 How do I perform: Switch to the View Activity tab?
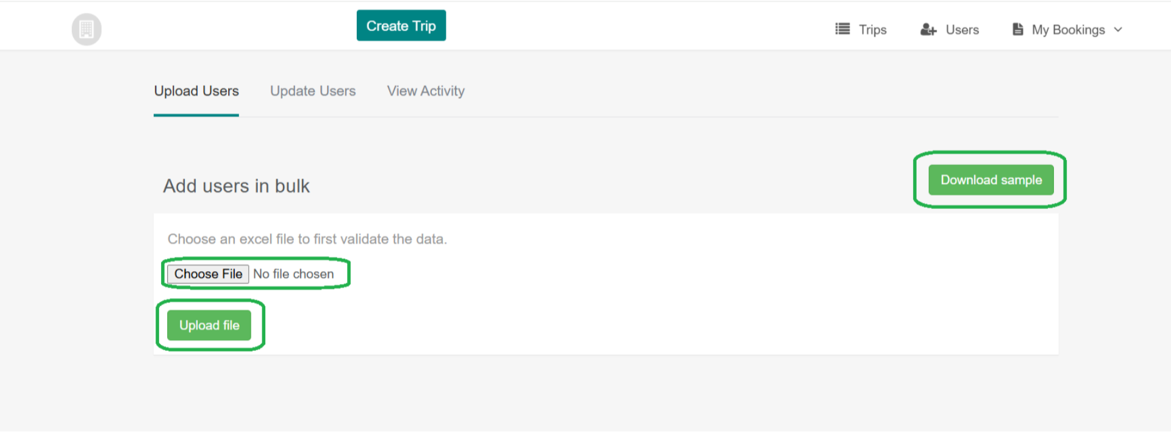(426, 91)
